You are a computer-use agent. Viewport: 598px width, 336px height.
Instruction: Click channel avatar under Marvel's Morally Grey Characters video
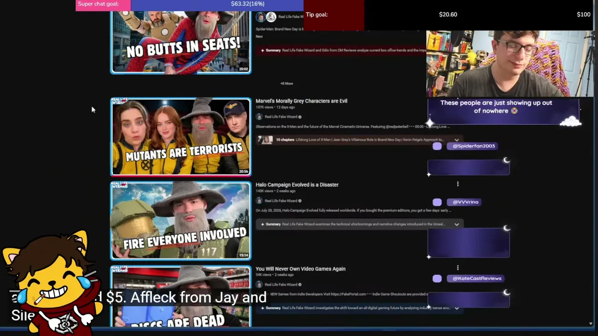(x=259, y=117)
